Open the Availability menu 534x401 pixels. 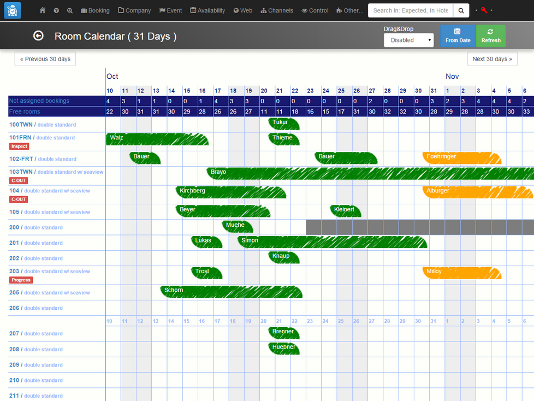pyautogui.click(x=207, y=10)
